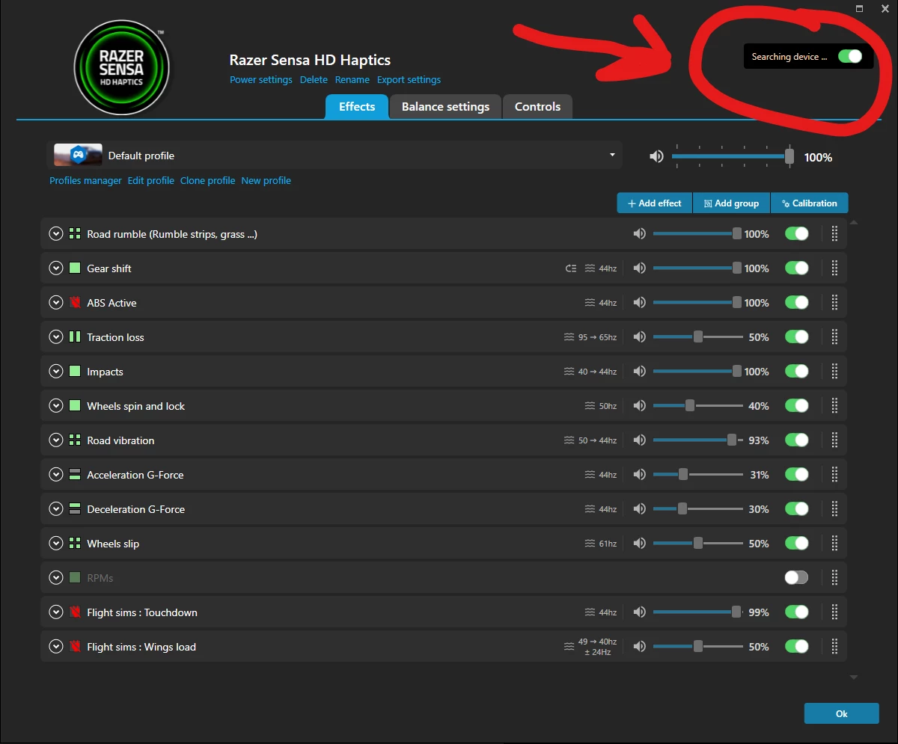Click the two-bar channel icon for Traction loss

point(75,337)
